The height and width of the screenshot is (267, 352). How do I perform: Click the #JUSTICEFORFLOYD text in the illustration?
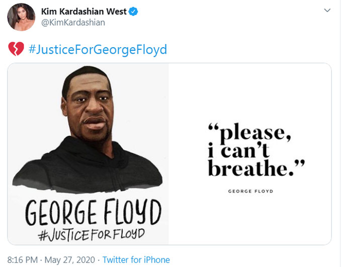coord(91,235)
